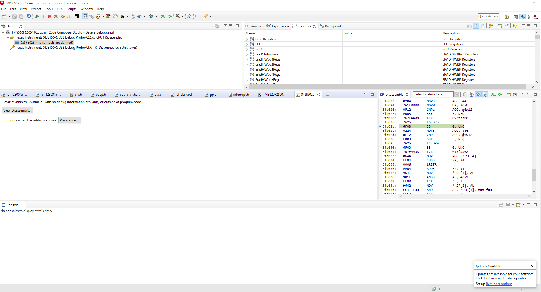This screenshot has width=541, height=292.
Task: Toggle the Select Tree Layout button in Registers
Action: tap(476, 26)
